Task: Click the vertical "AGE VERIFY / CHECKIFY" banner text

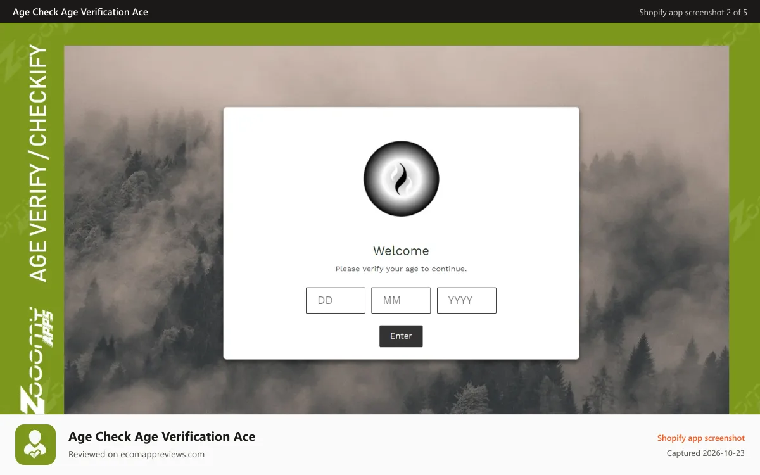Action: [x=39, y=163]
